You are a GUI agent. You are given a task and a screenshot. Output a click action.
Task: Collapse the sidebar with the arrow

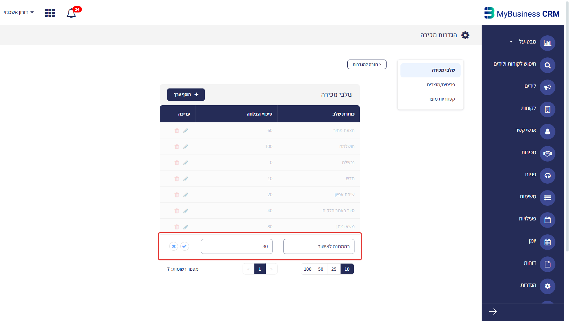click(x=493, y=312)
